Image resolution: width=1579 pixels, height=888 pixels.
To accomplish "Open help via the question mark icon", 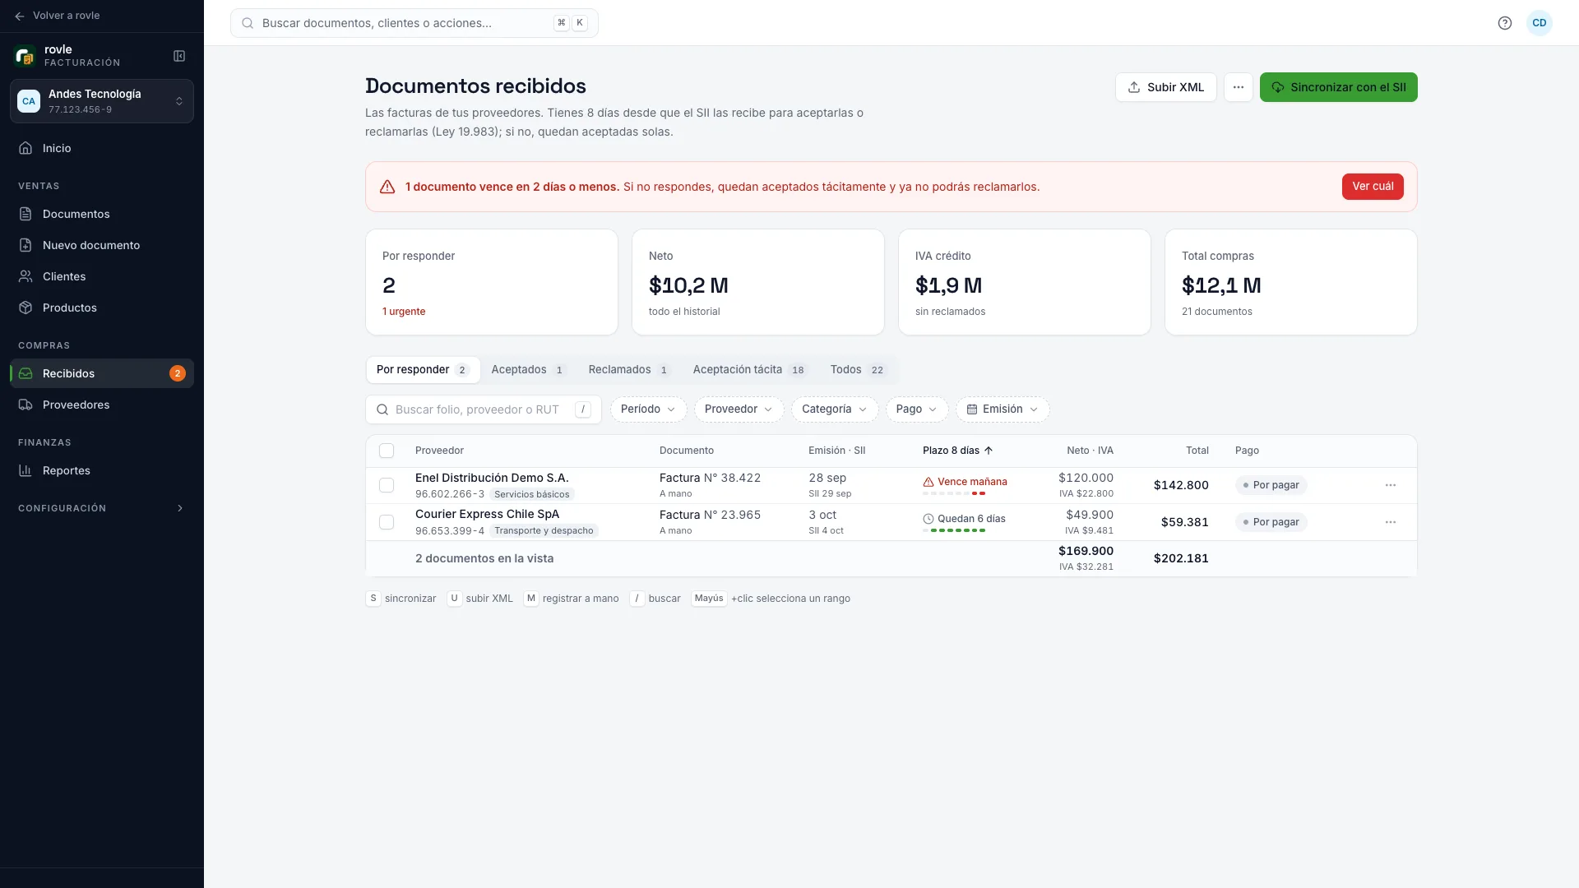I will 1505,23.
